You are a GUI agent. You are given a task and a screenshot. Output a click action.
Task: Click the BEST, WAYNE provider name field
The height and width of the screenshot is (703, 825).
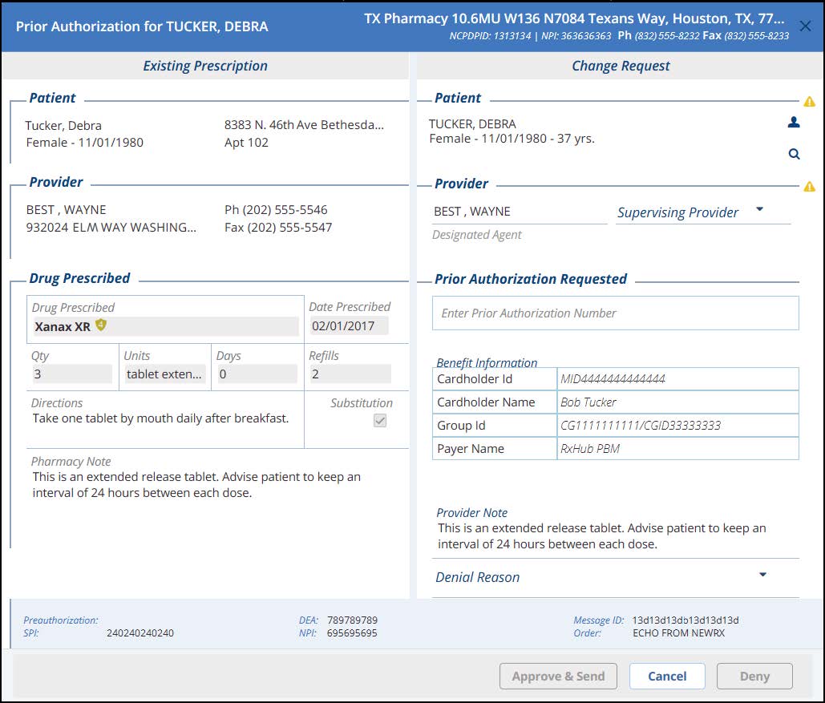coord(519,212)
